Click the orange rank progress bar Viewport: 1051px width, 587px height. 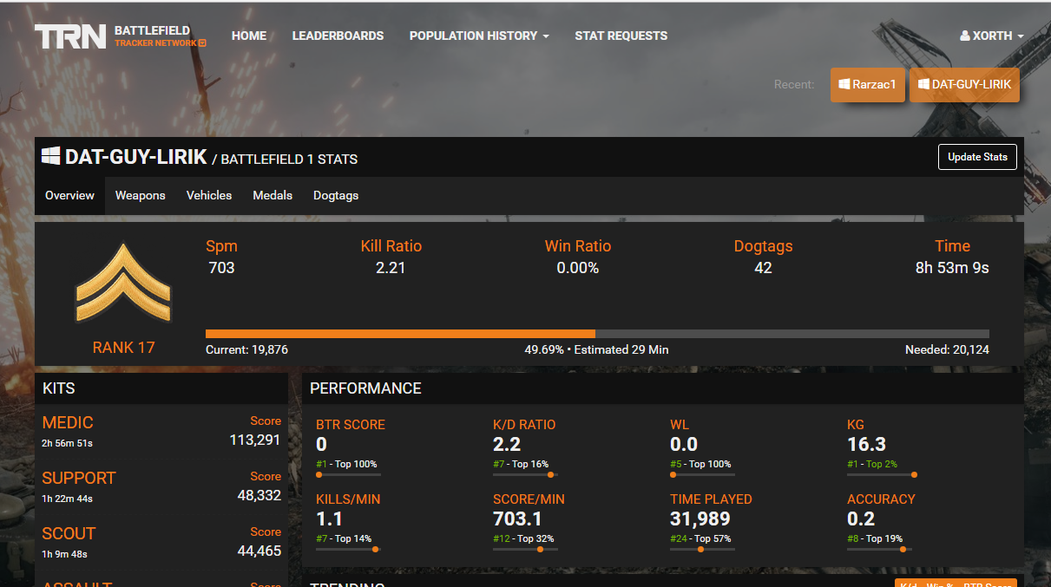tap(400, 334)
